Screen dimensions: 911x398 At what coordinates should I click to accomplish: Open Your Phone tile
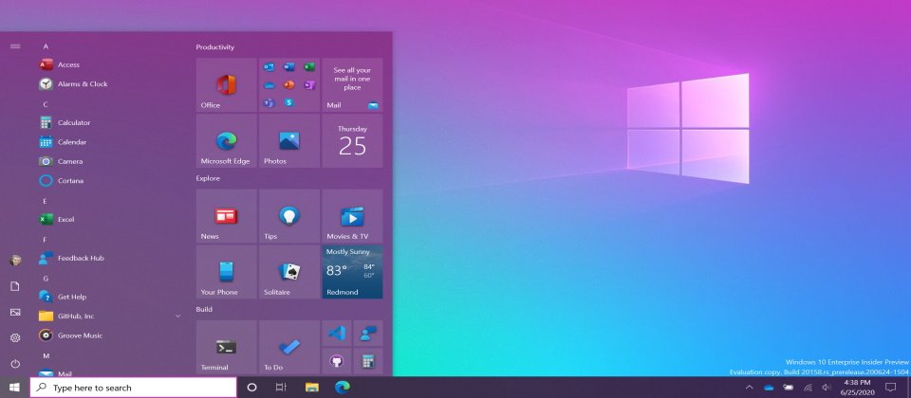click(x=226, y=272)
